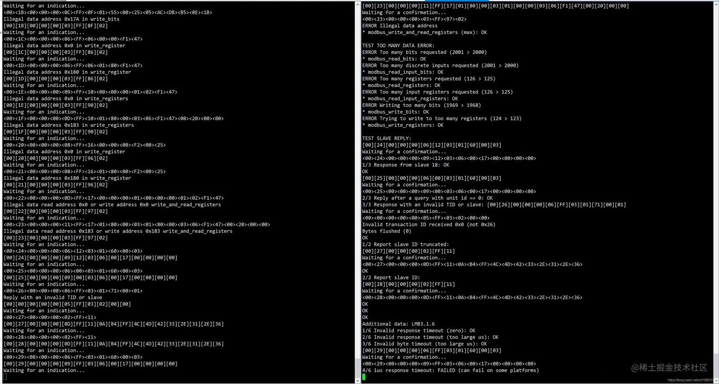Click the left terminal's scroll-up arrow
Screen dimensions: 719x384
357,4
